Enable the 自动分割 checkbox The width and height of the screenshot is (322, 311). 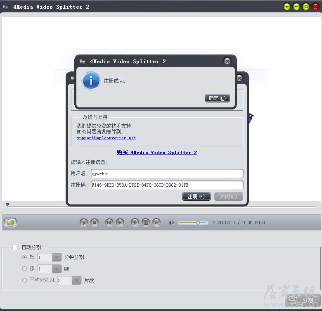click(15, 247)
